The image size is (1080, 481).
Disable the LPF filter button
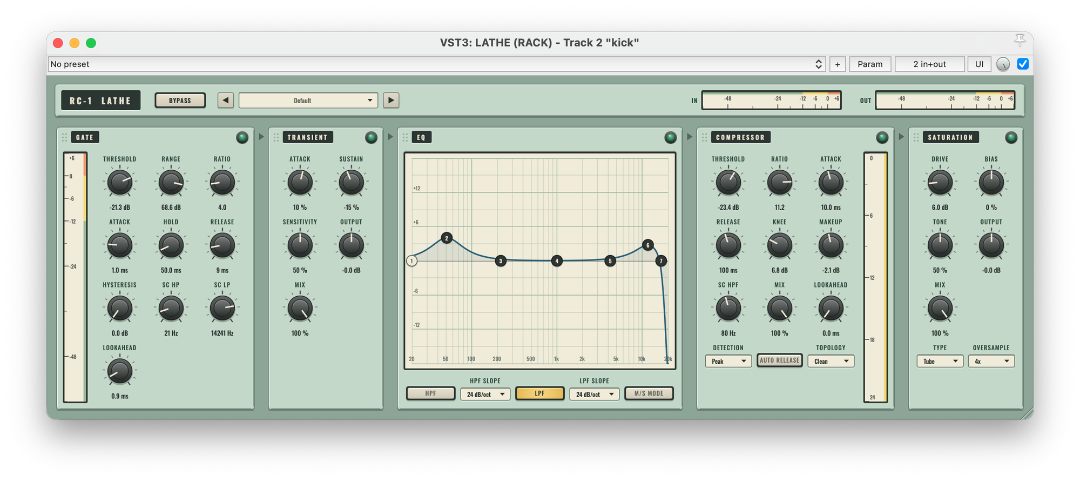(x=539, y=393)
